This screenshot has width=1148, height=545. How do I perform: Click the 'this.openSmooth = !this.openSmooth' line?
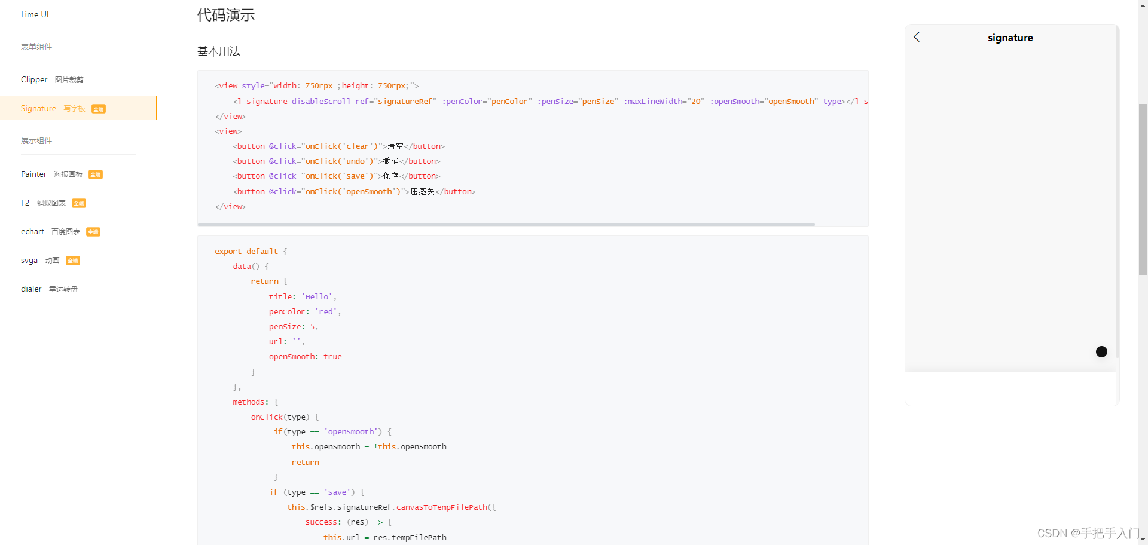click(x=369, y=446)
